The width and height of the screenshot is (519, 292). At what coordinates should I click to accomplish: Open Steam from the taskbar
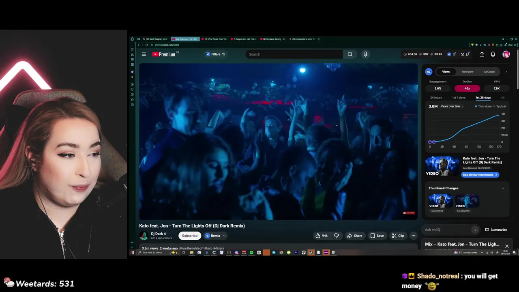click(311, 253)
